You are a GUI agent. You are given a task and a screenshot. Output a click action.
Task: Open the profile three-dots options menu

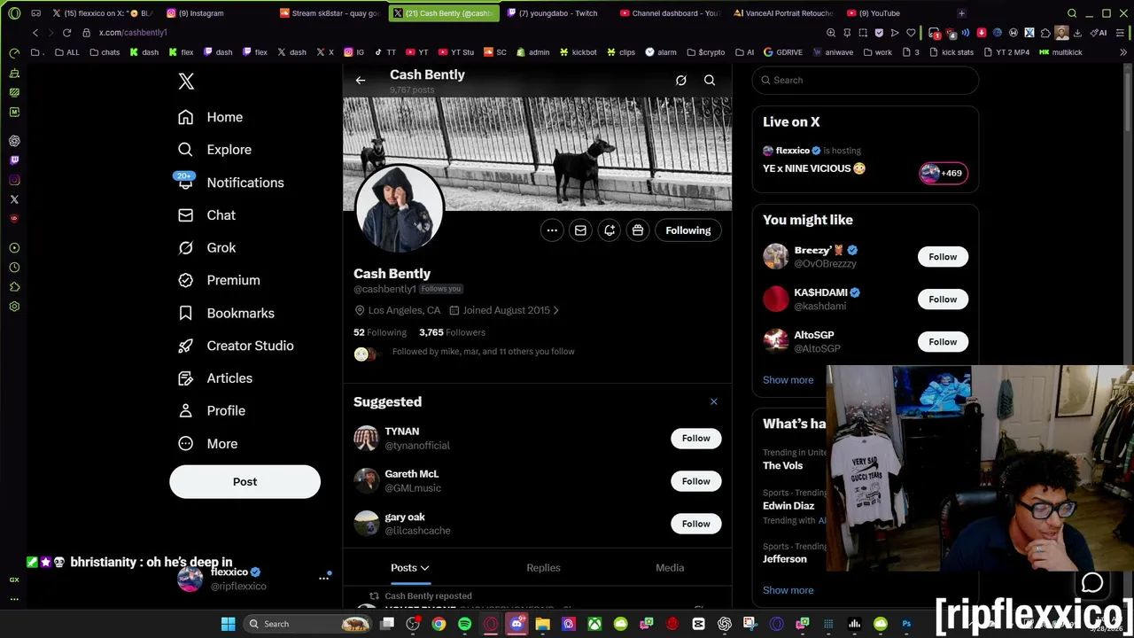pyautogui.click(x=552, y=230)
